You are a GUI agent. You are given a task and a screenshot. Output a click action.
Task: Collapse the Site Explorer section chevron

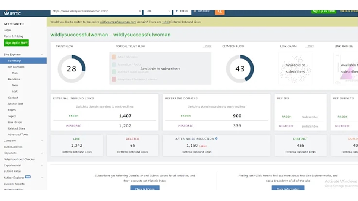coord(42,54)
